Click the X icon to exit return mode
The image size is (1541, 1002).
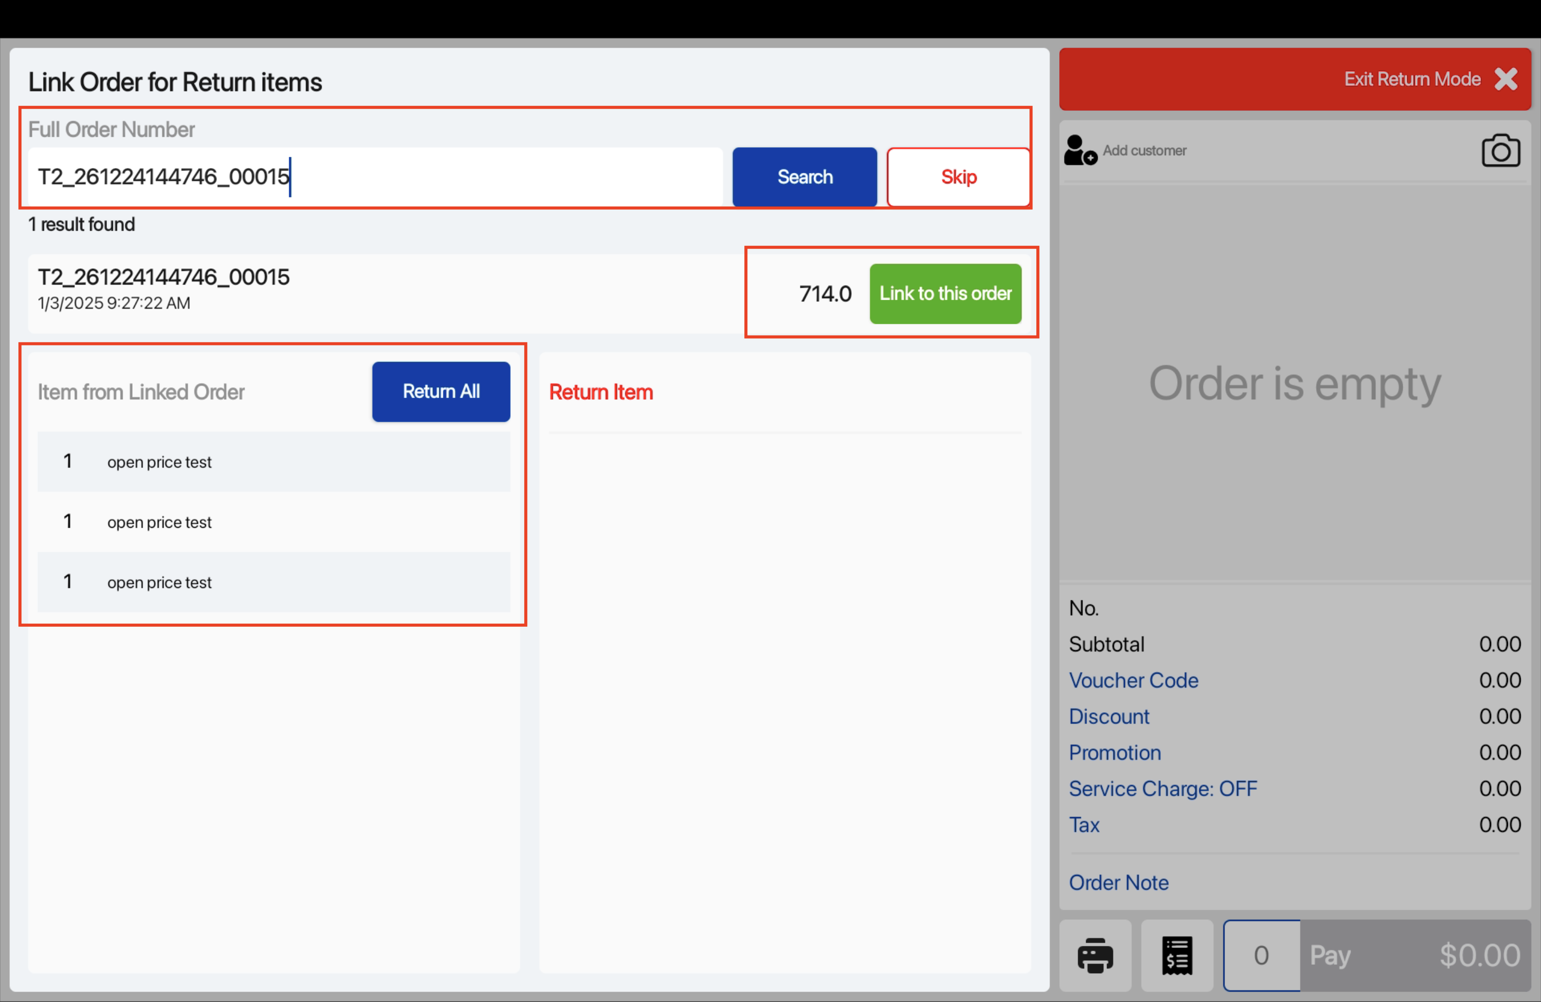pyautogui.click(x=1505, y=79)
